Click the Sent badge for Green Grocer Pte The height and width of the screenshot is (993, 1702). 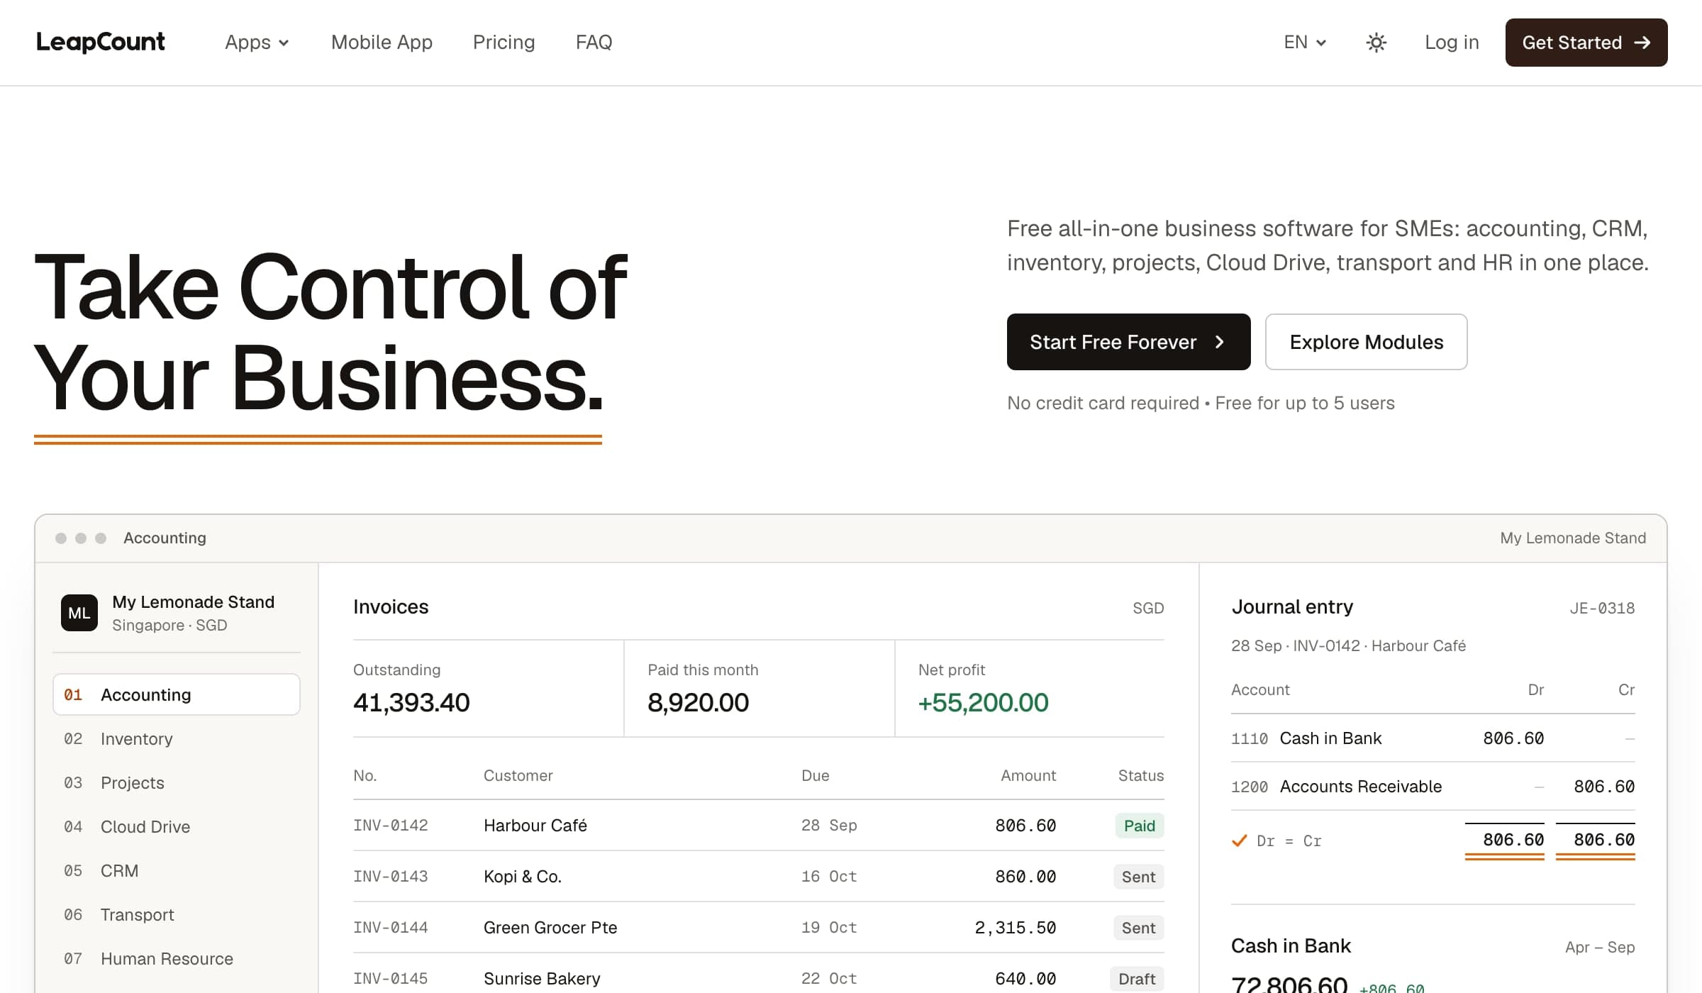click(1138, 928)
